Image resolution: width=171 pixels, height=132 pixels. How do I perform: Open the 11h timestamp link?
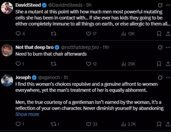[105, 47]
